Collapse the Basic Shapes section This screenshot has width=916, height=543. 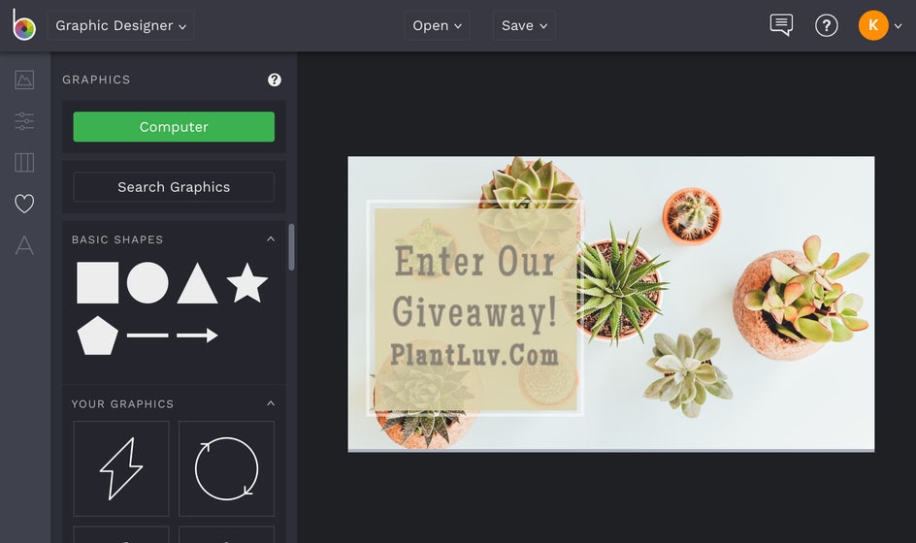[x=271, y=239]
